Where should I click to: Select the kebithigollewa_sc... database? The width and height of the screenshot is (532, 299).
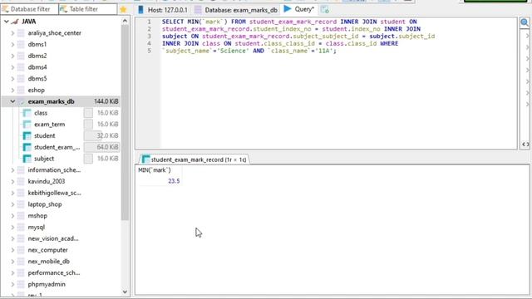[x=54, y=193]
